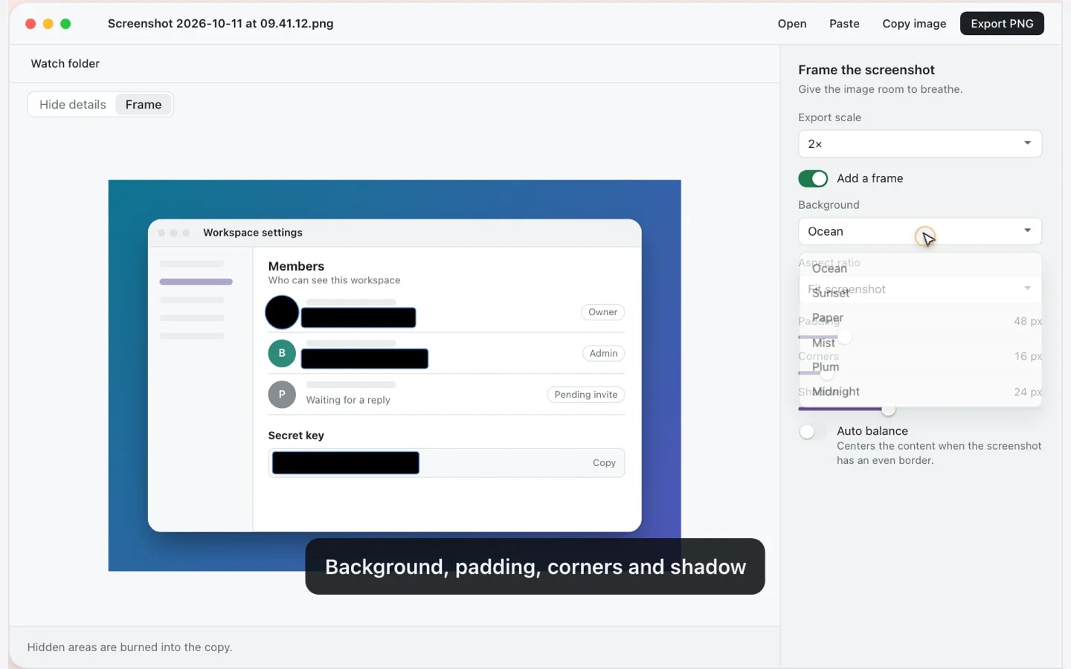
Task: Collapse the Background dropdown showing Ocean
Action: (x=919, y=231)
